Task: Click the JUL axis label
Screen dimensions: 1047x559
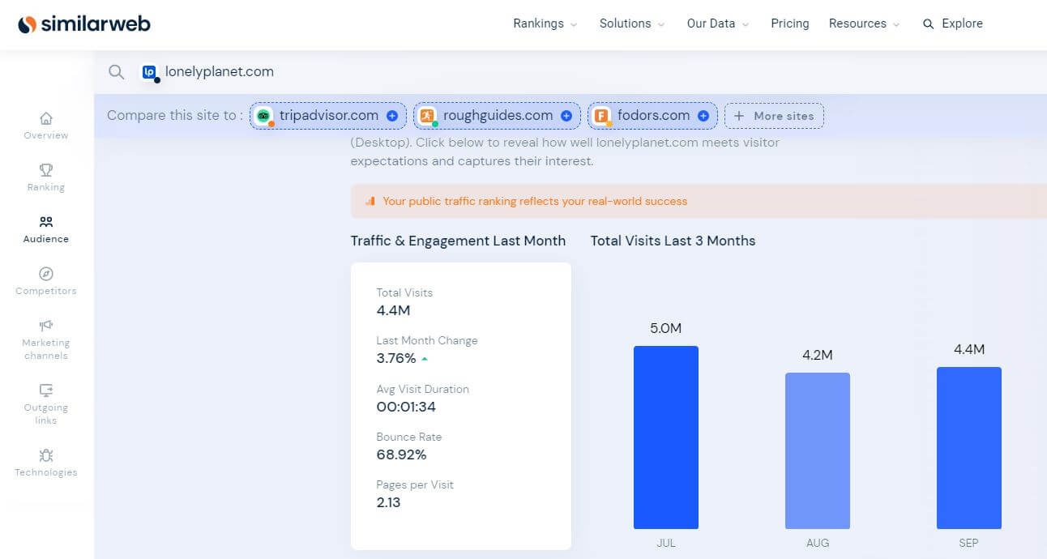Action: pos(666,543)
